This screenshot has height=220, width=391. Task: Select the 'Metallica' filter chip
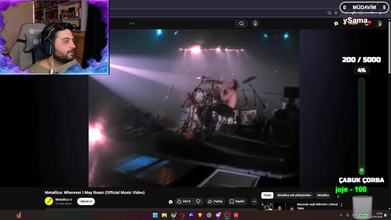pyautogui.click(x=323, y=195)
